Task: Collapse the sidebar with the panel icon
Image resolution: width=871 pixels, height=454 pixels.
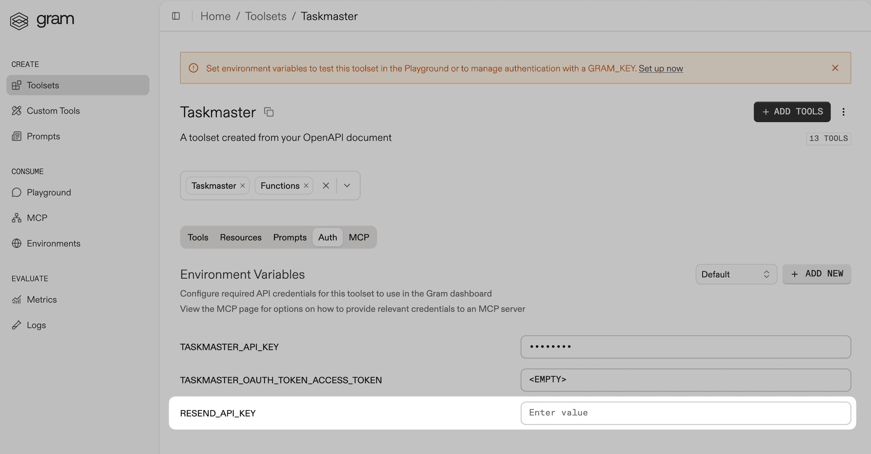Action: click(x=176, y=16)
